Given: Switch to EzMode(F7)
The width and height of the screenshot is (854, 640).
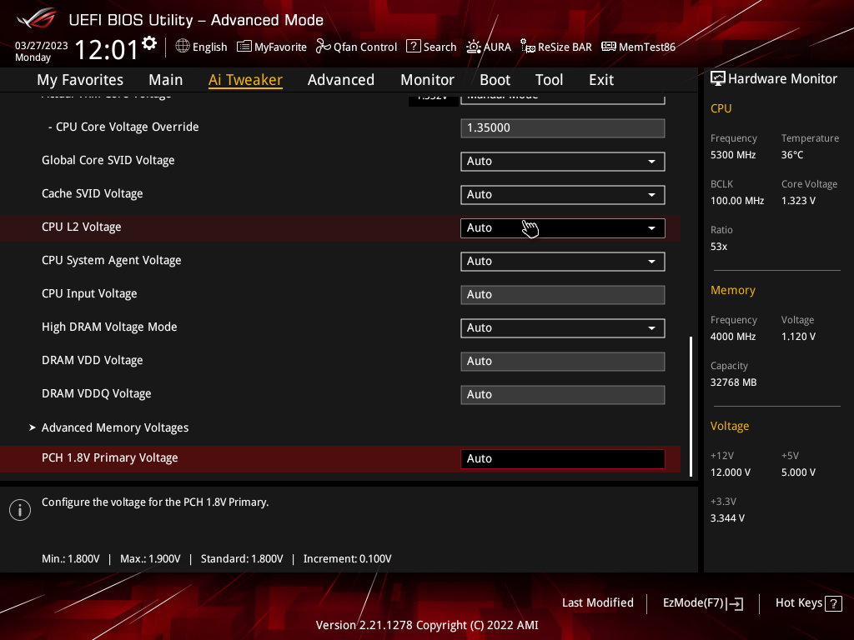Looking at the screenshot, I should 702,603.
